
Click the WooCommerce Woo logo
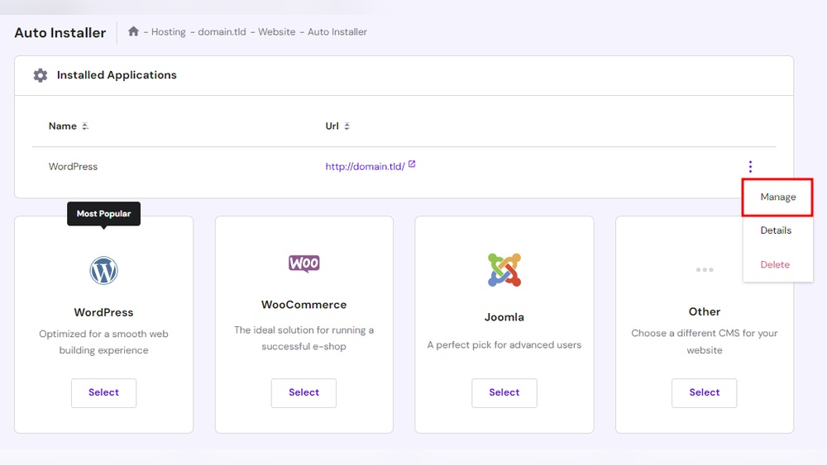(x=304, y=263)
